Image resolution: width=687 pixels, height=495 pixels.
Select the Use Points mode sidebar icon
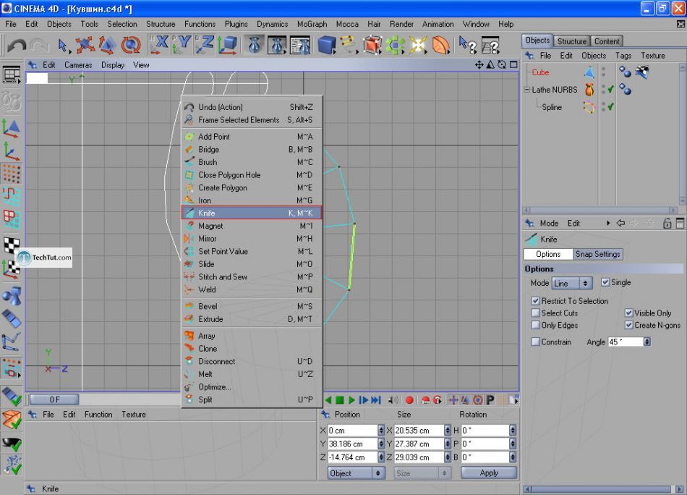(12, 174)
